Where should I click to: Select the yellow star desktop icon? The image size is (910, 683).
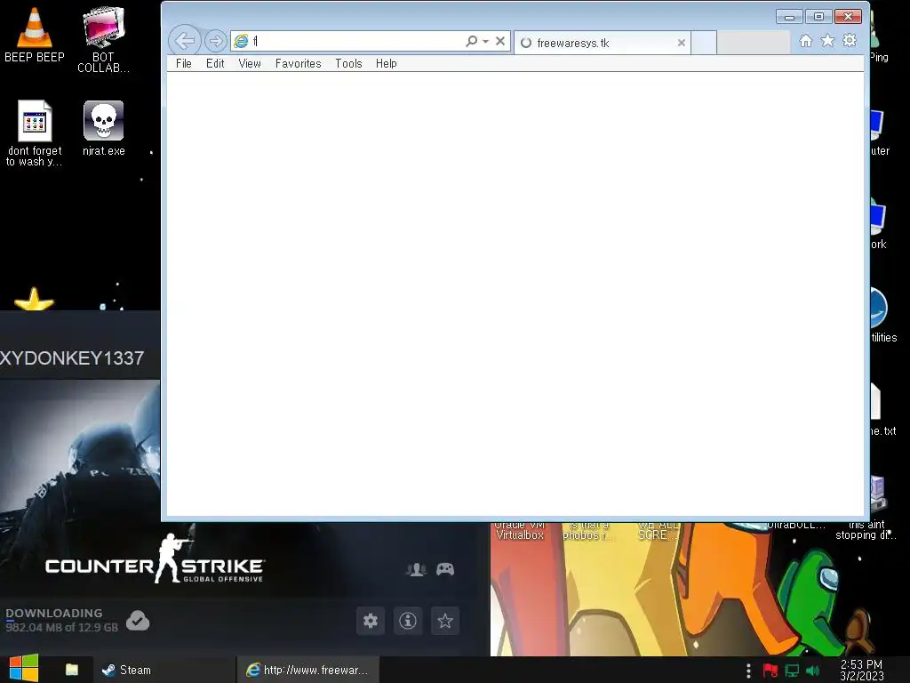click(x=34, y=300)
